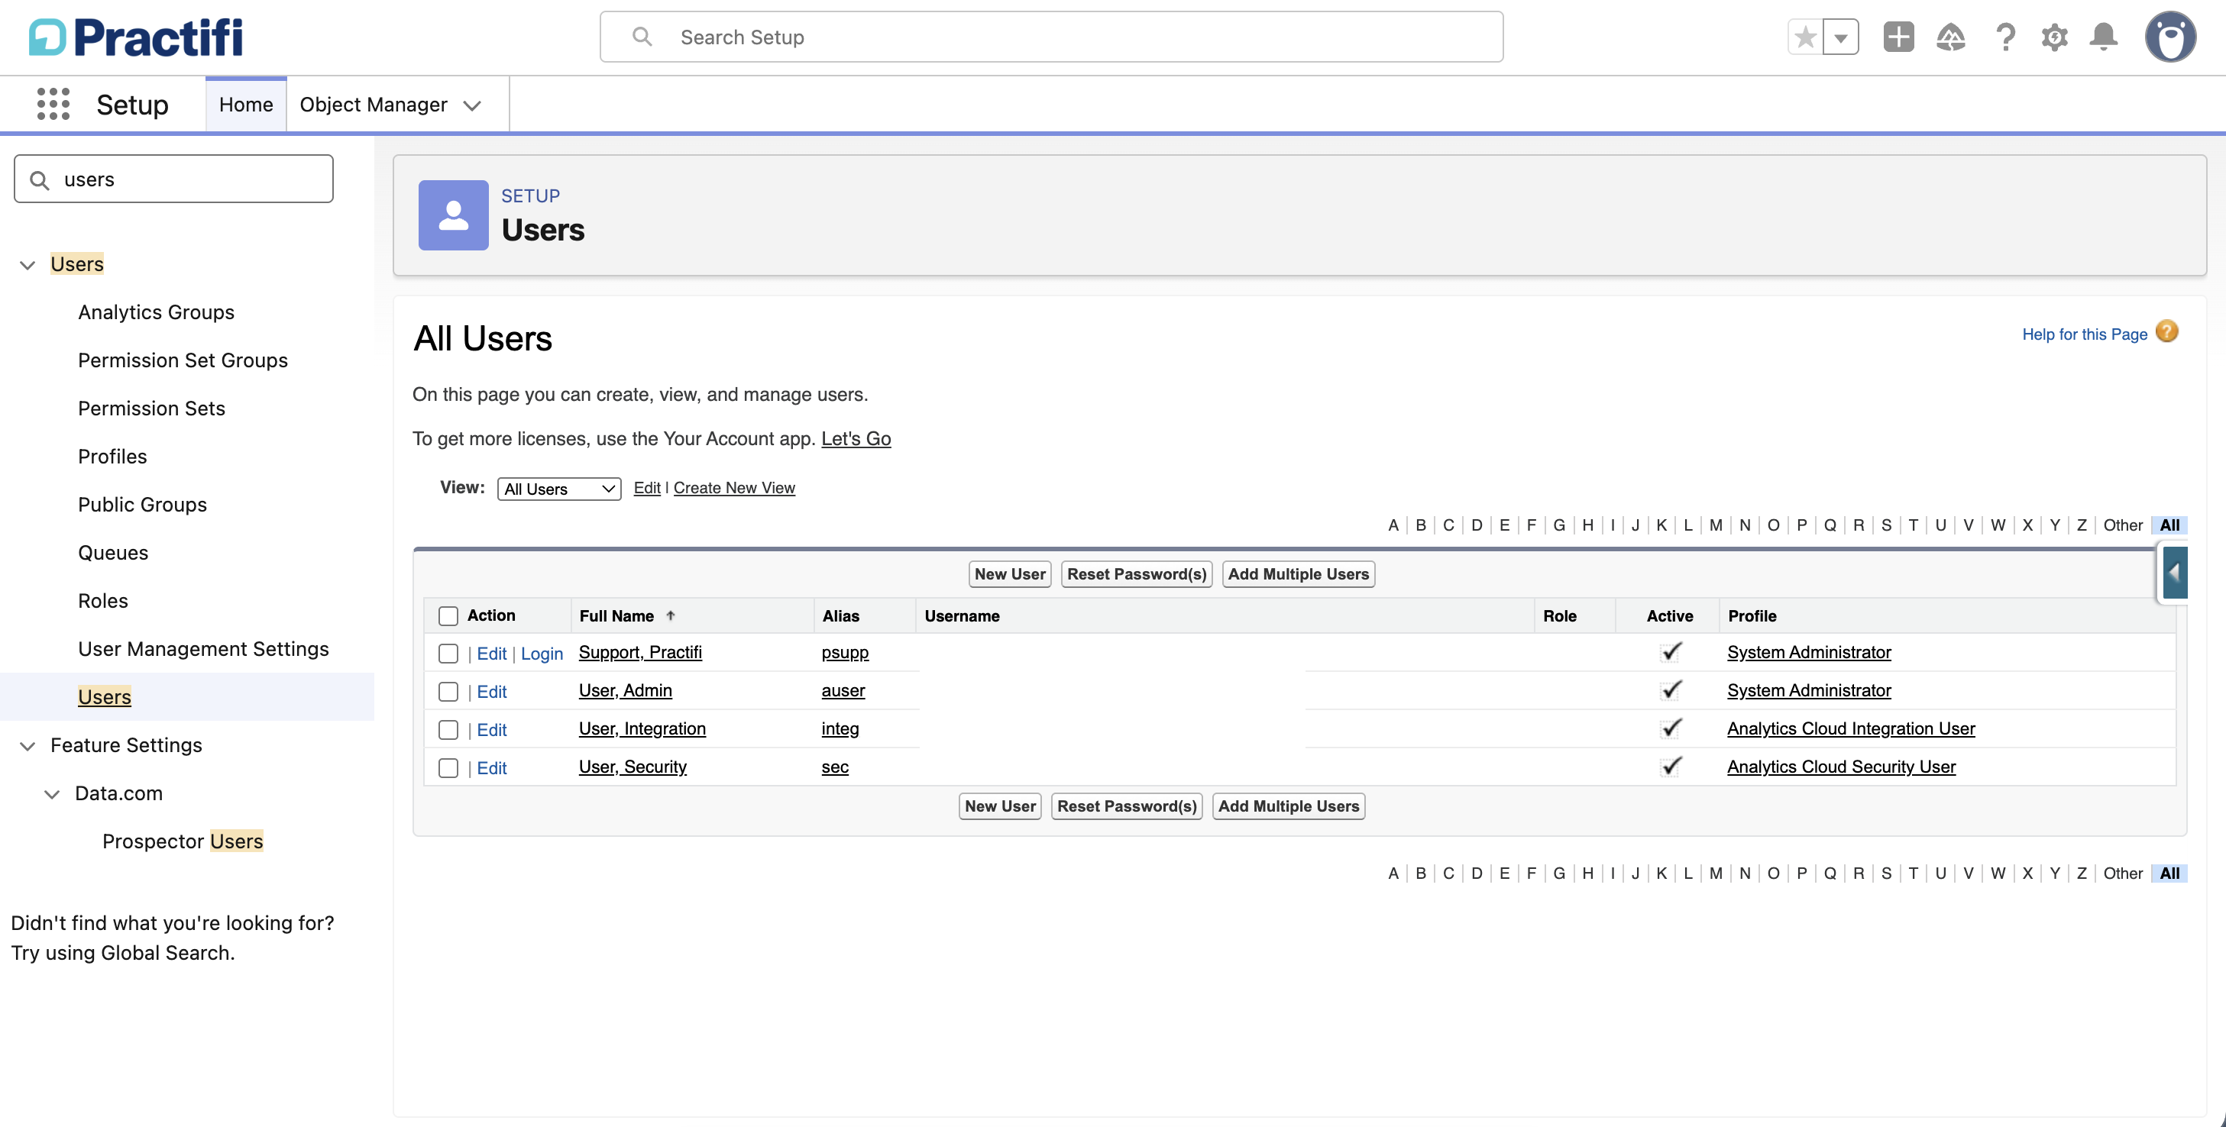This screenshot has height=1127, width=2226.
Task: Open the User, Integration name link
Action: click(x=642, y=728)
